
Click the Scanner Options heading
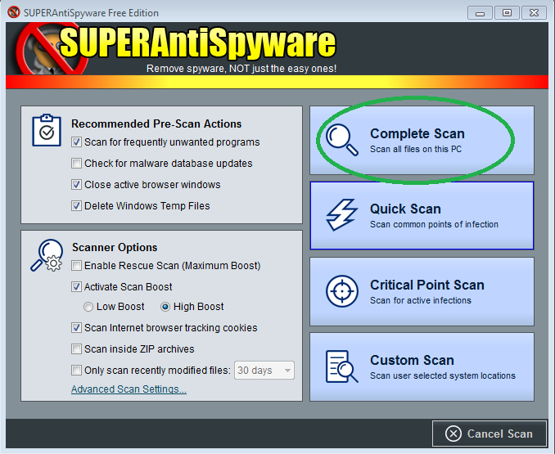(115, 247)
